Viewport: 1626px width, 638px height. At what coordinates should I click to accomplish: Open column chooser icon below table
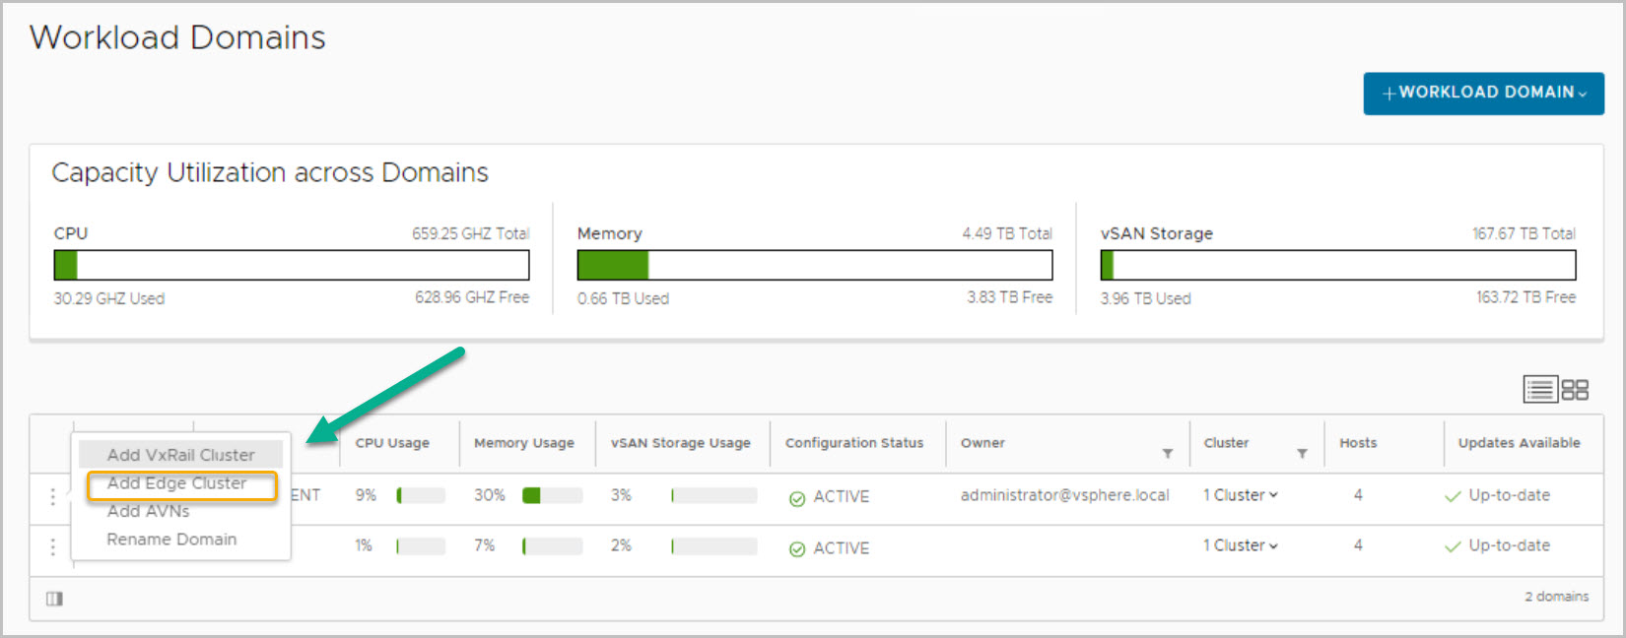click(54, 599)
